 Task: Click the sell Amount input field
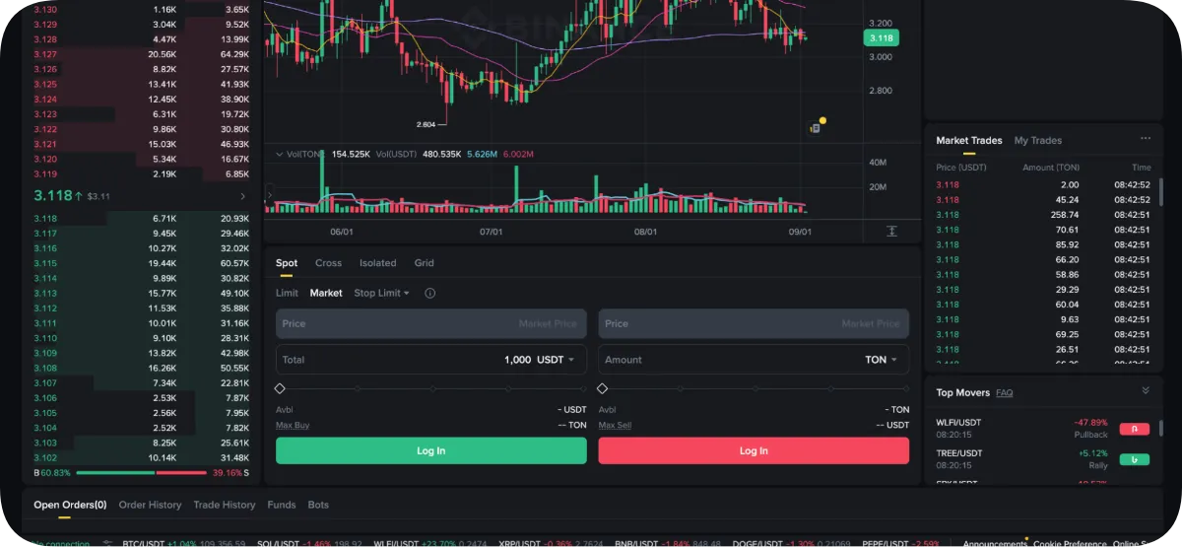pyautogui.click(x=754, y=360)
